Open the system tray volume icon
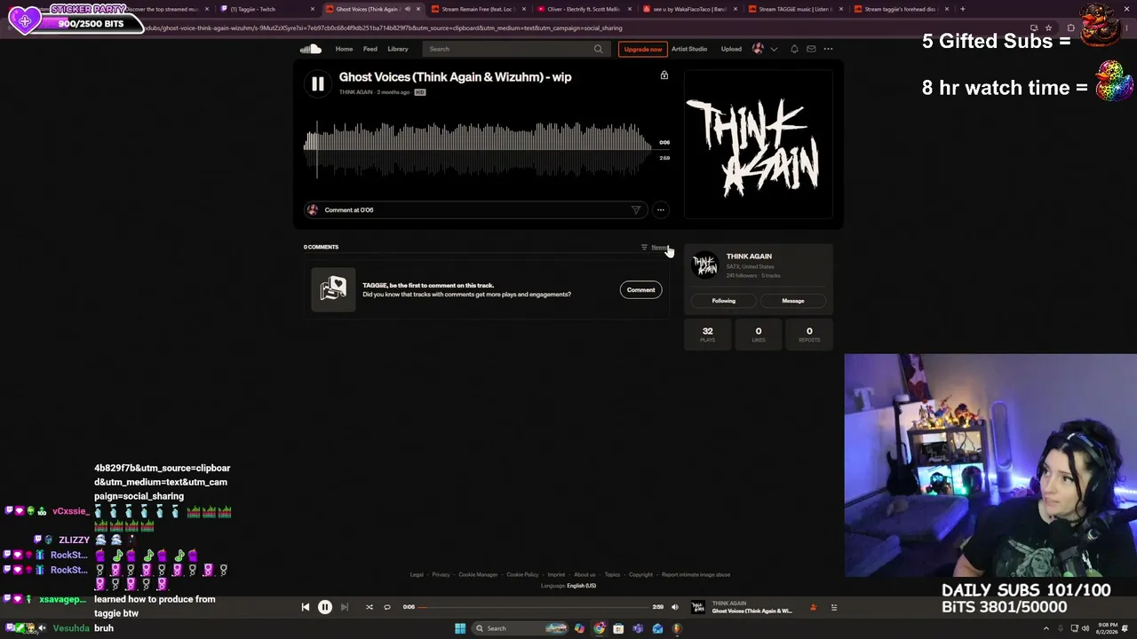Screen dimensions: 1137x639 coord(1085,628)
